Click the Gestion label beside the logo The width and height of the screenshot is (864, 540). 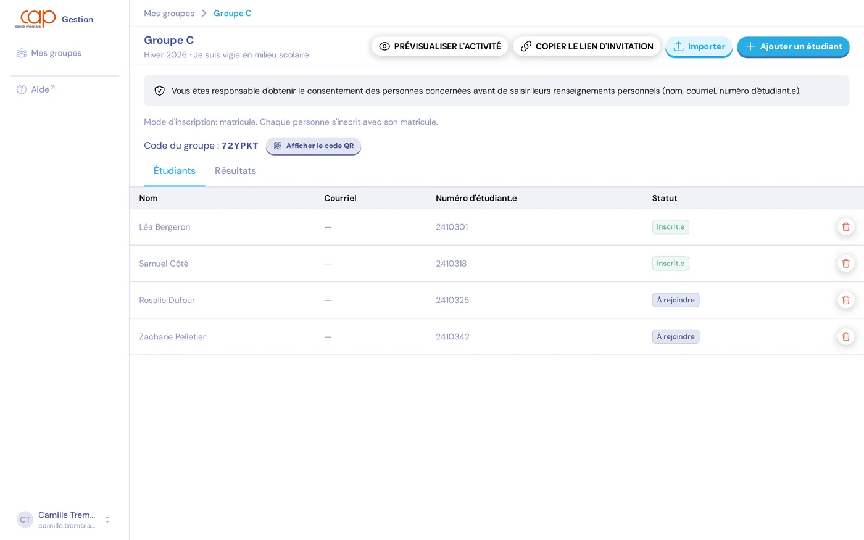click(77, 19)
